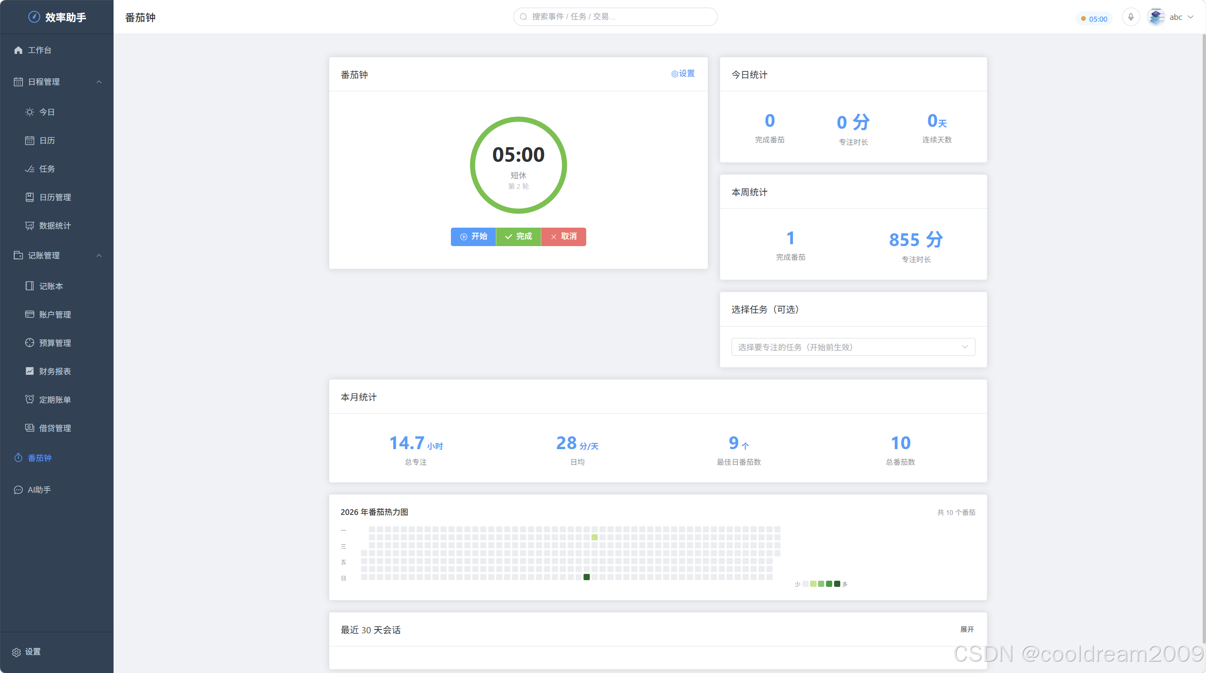Image resolution: width=1206 pixels, height=673 pixels.
Task: Open AI助手 chat bubble icon
Action: pyautogui.click(x=18, y=490)
